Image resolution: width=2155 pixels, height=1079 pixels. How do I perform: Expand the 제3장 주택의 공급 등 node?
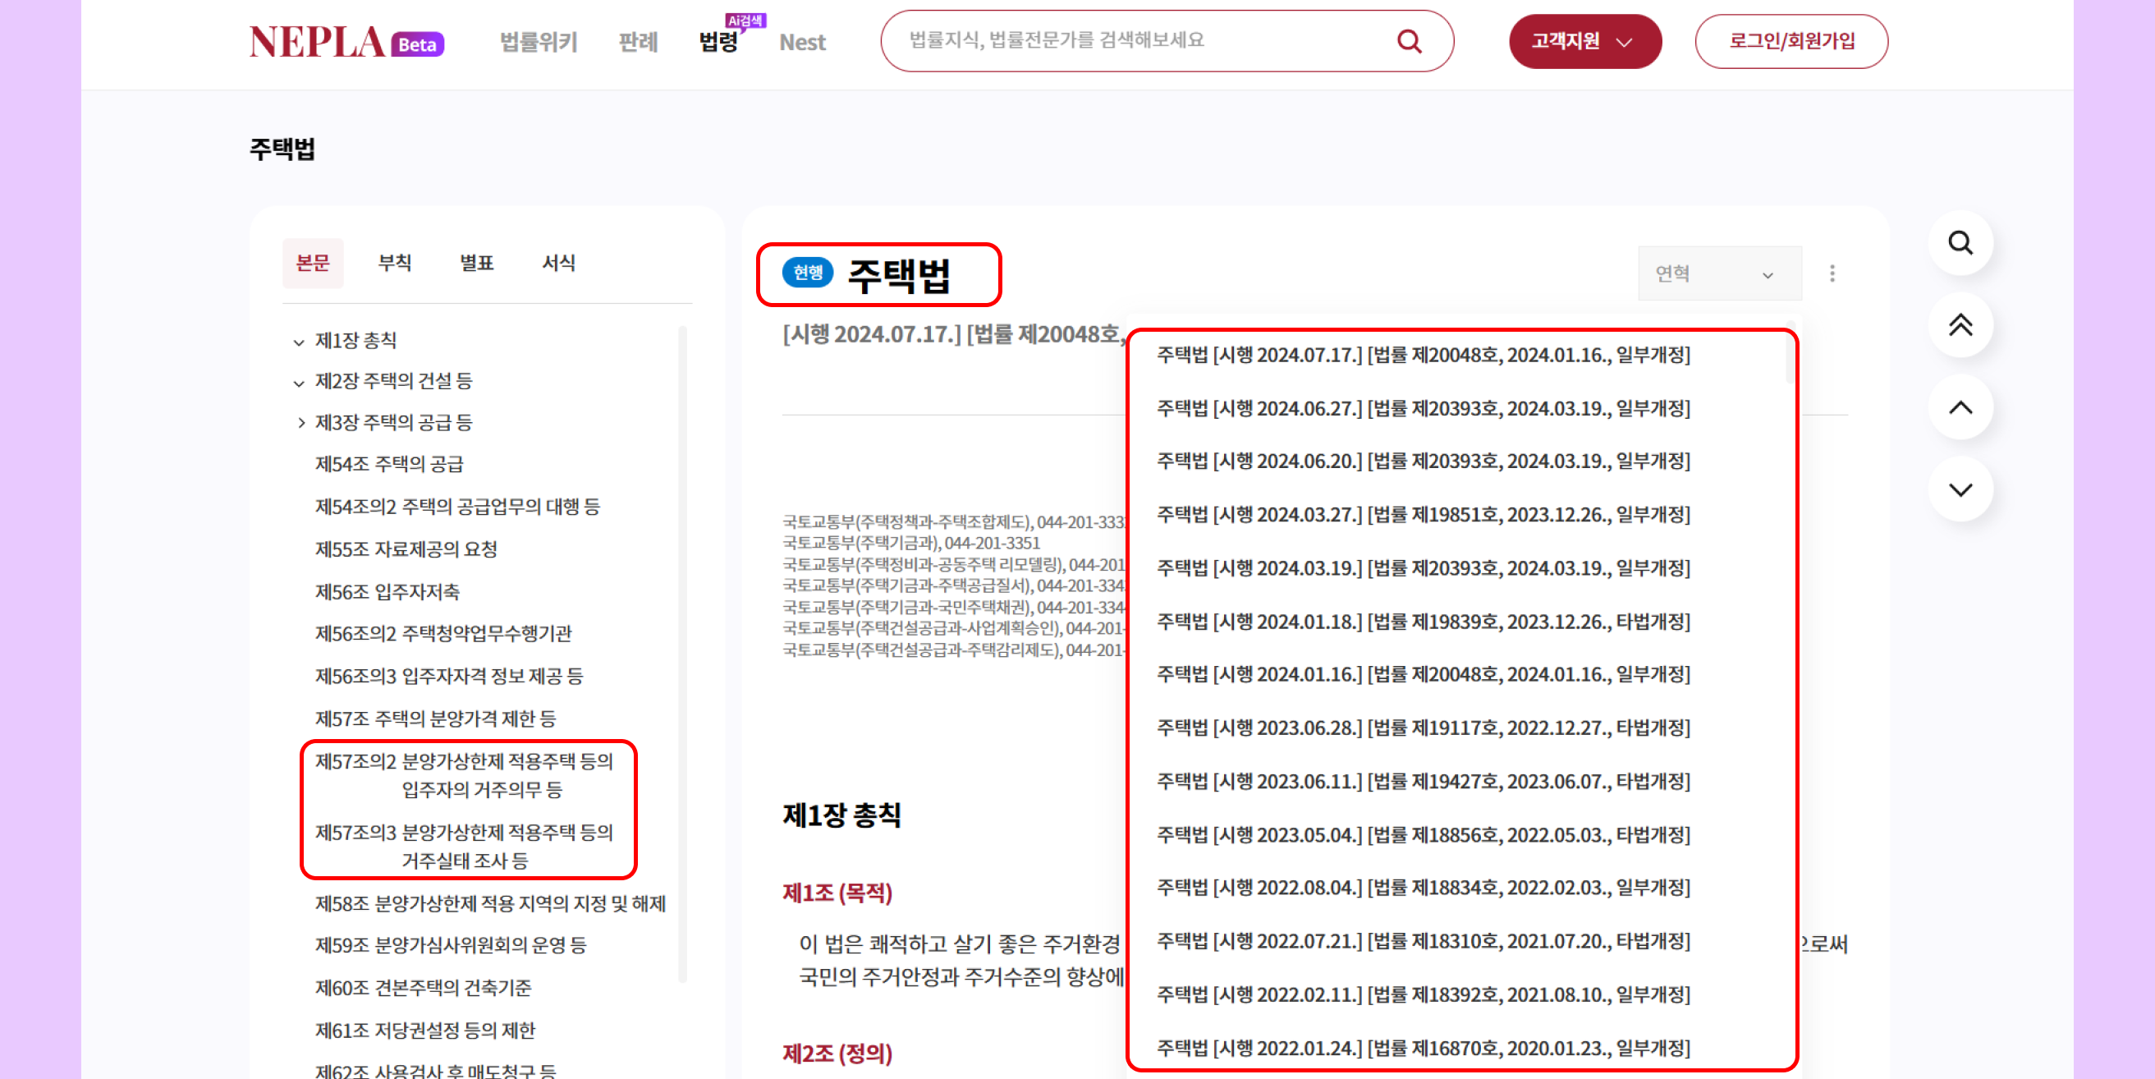tap(300, 423)
